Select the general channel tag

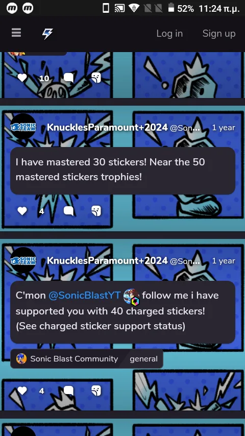click(x=143, y=359)
